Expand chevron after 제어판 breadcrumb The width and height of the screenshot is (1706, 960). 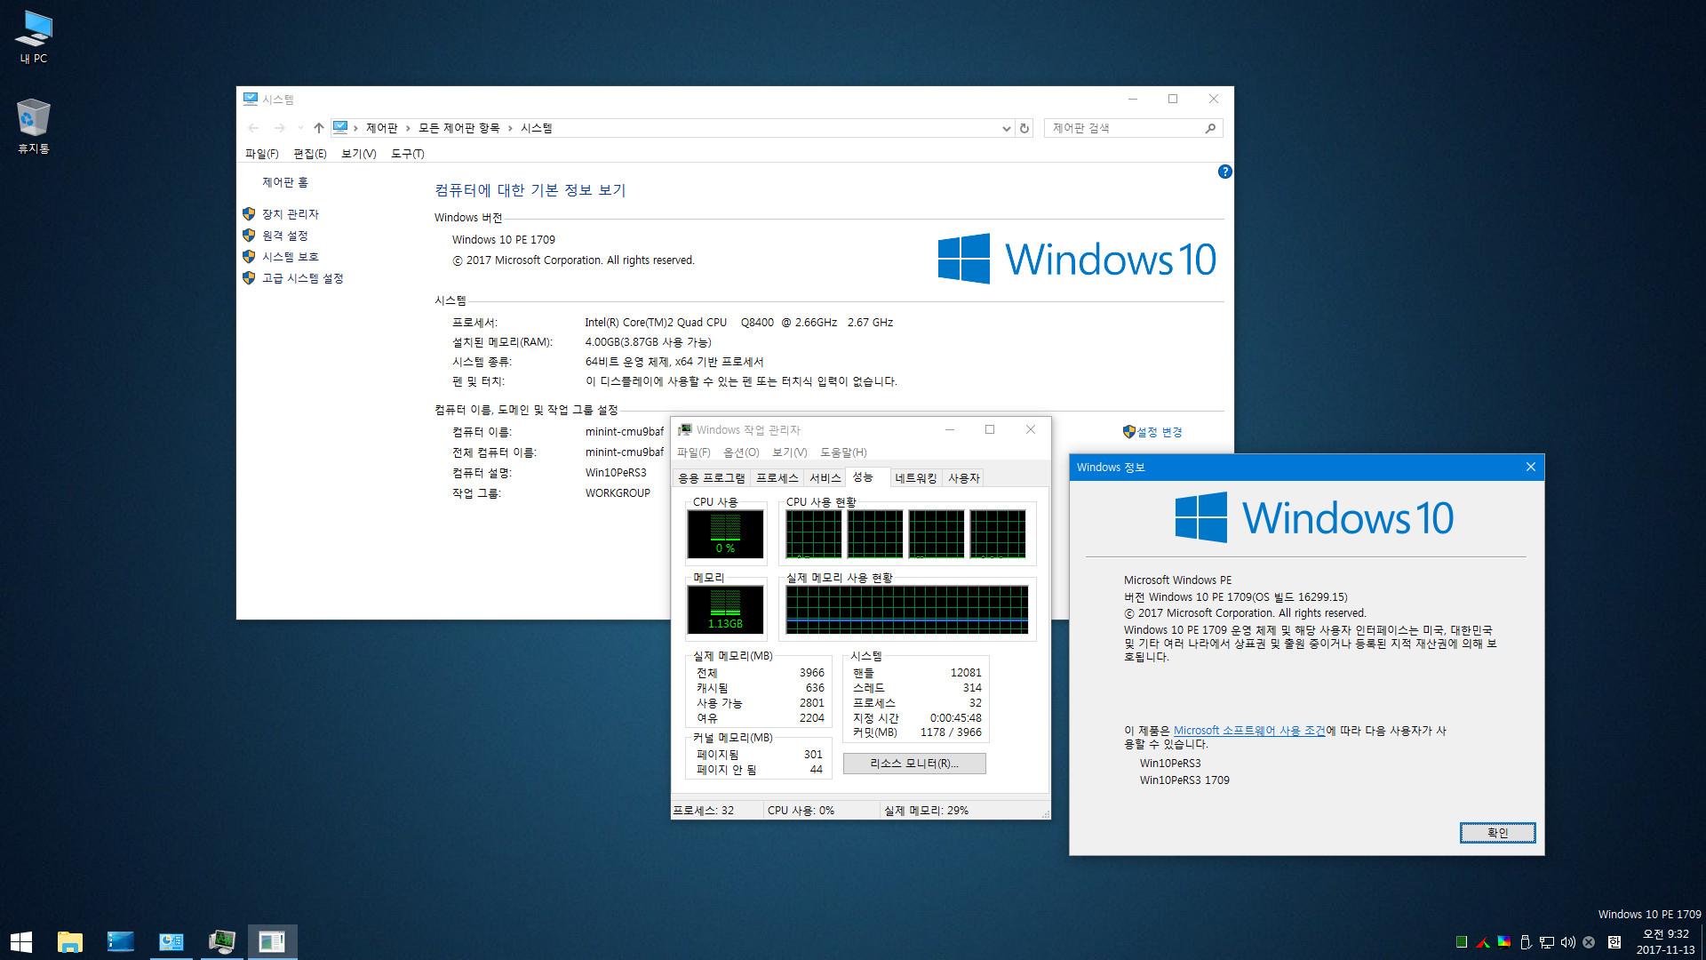click(x=408, y=128)
